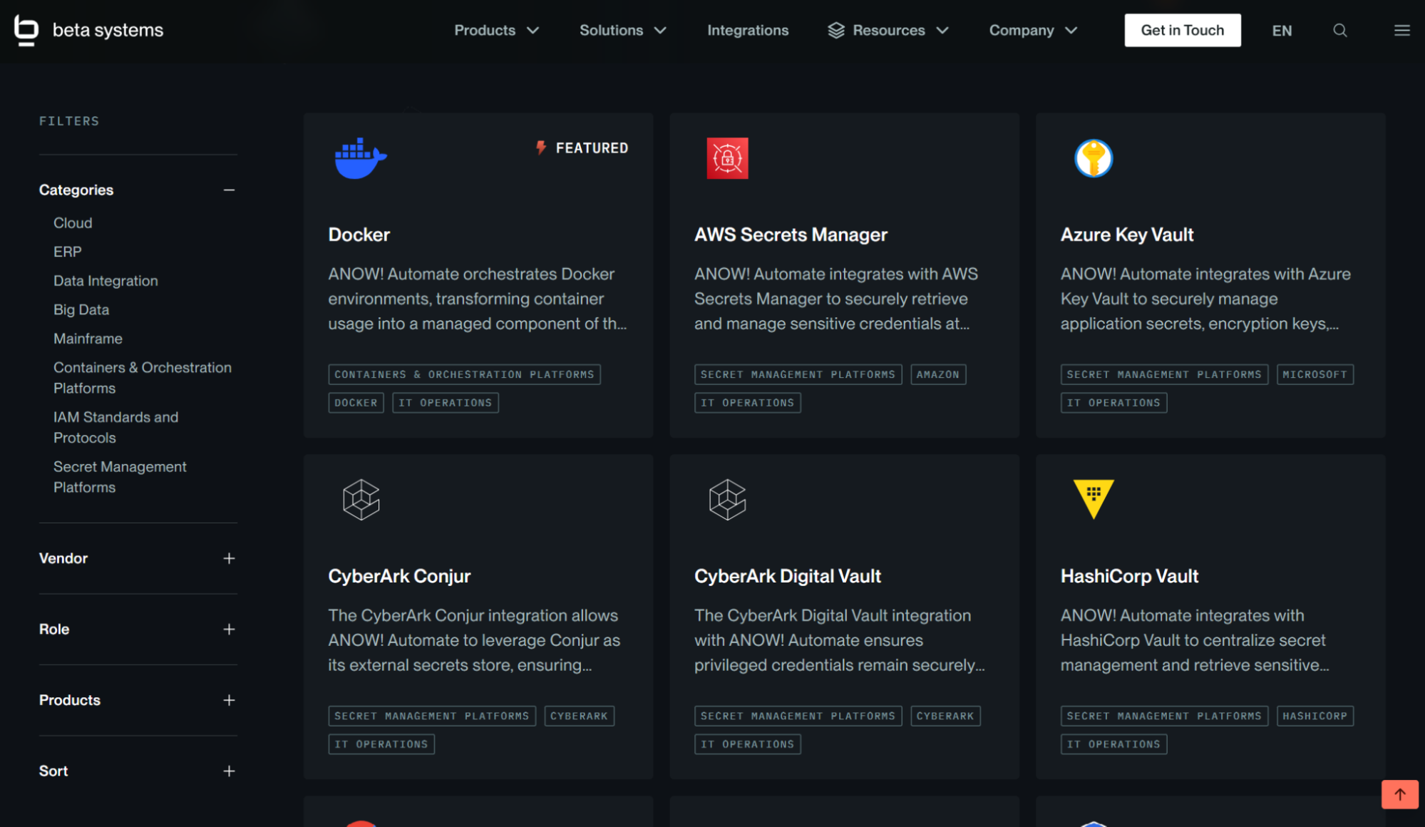Click the Resources stack icon

[836, 30]
